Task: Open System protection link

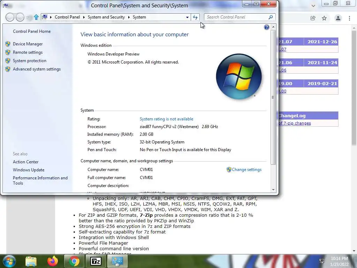Action: (x=29, y=61)
